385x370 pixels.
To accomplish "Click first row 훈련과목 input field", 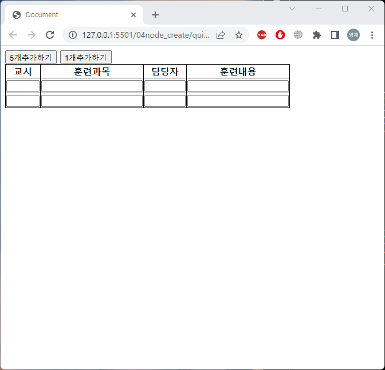I will (x=92, y=86).
